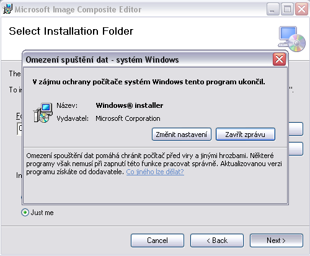Cancel the installation
310x256 pixels.
click(x=157, y=241)
